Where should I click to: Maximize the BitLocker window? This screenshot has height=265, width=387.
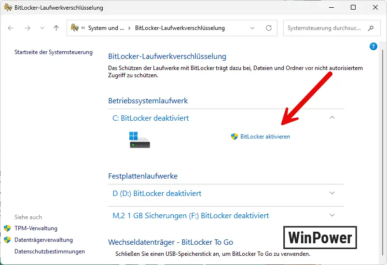pyautogui.click(x=353, y=7)
